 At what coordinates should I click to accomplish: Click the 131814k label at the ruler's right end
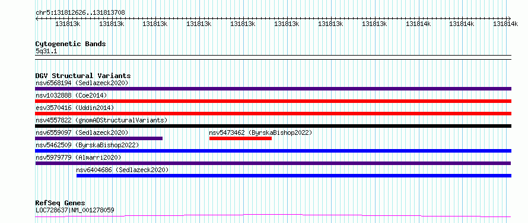click(505, 24)
